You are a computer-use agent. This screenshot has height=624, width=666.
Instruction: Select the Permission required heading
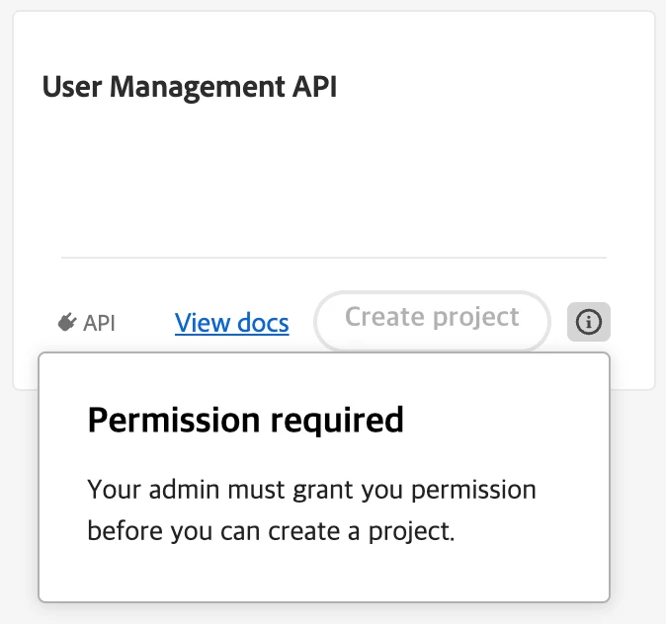click(x=245, y=420)
